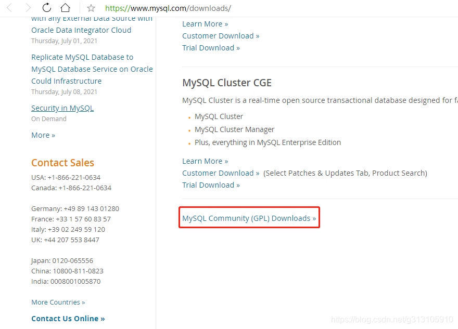Click the browser forward arrow
458x329 pixels.
[28, 8]
